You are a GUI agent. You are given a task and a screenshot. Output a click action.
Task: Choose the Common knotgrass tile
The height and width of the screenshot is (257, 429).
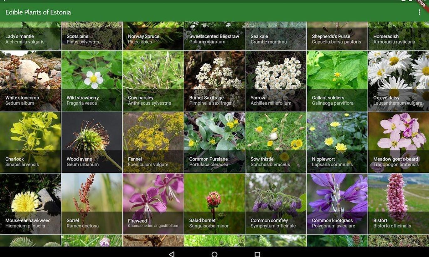[337, 204]
